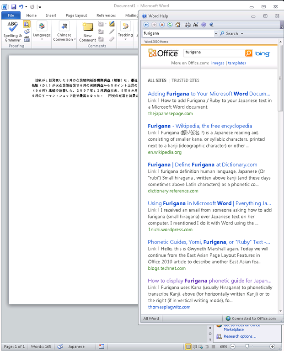This screenshot has height=351, width=284.
Task: Click the Research icon in Proofing
Action: click(x=27, y=24)
